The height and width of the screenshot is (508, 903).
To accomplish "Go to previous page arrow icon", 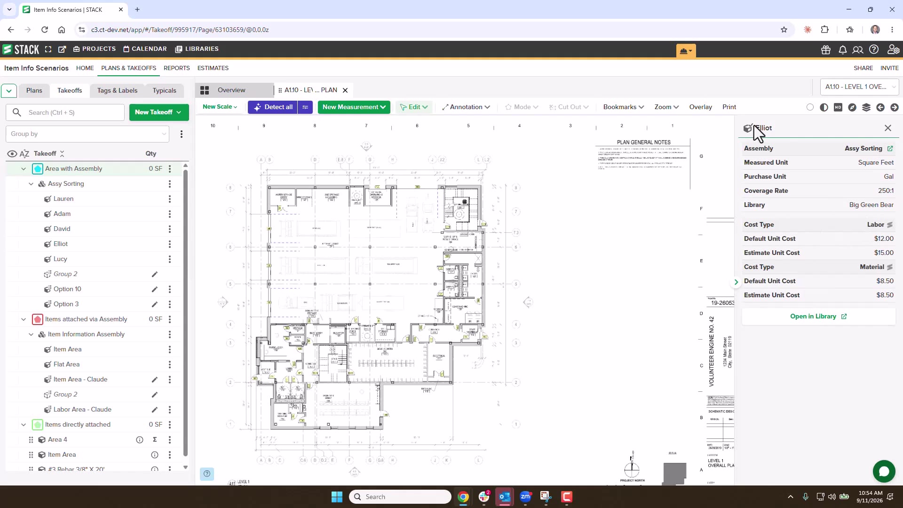I will pyautogui.click(x=880, y=107).
